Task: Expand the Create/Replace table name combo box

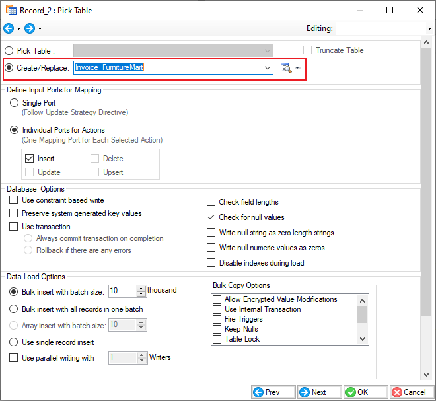Action: pos(268,67)
